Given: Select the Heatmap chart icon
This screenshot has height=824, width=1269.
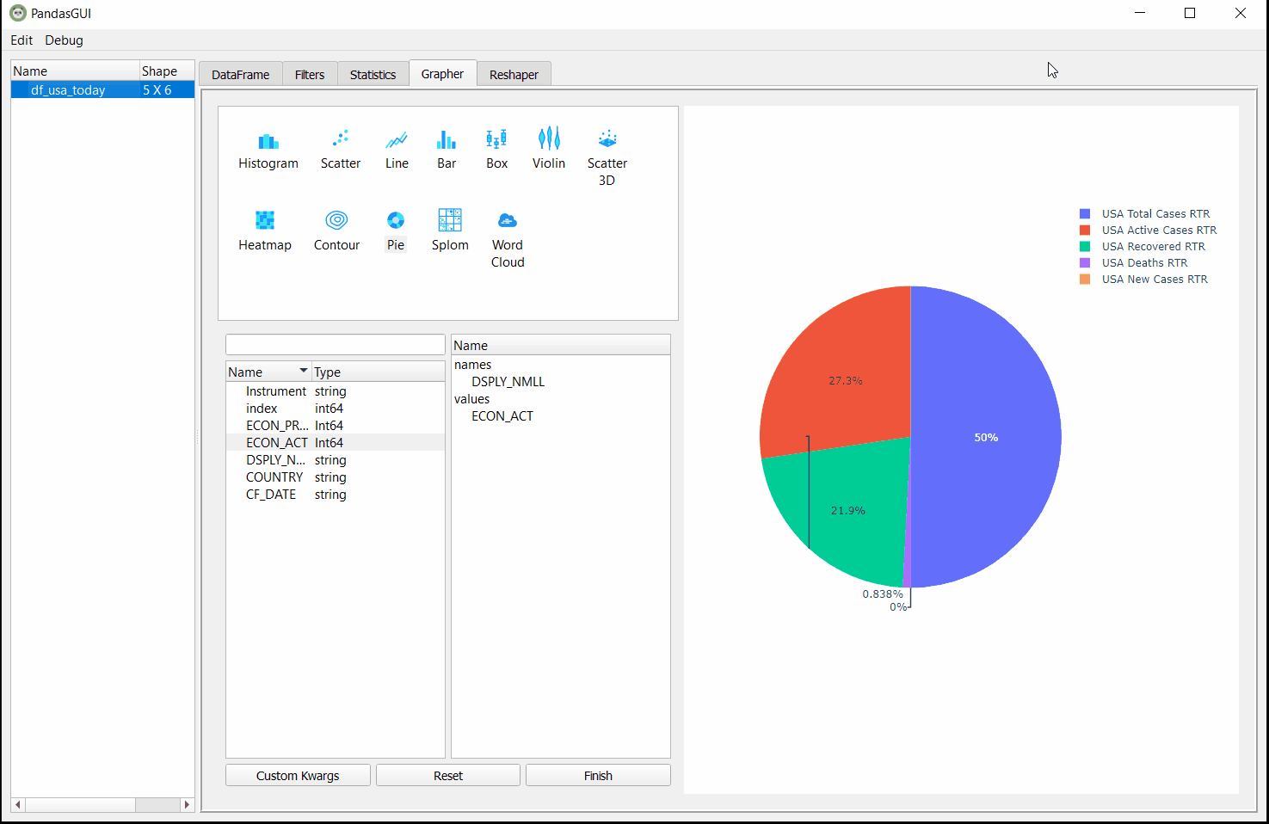Looking at the screenshot, I should 265,220.
